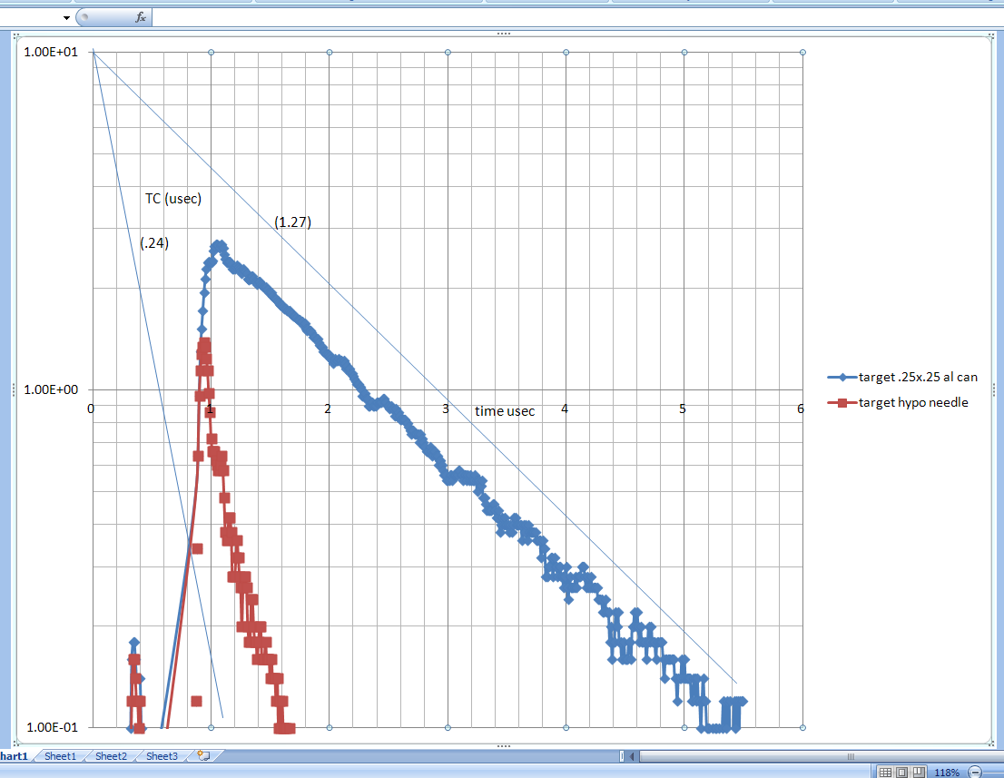
Task: Click the red legend marker for hypo needle
Action: pos(842,403)
